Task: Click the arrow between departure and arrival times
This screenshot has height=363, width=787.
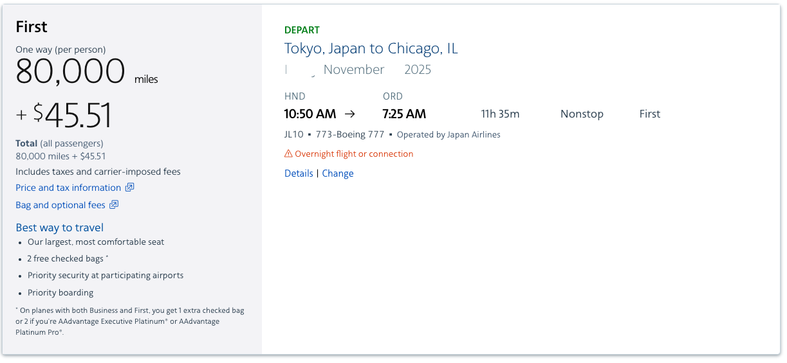Action: [350, 114]
